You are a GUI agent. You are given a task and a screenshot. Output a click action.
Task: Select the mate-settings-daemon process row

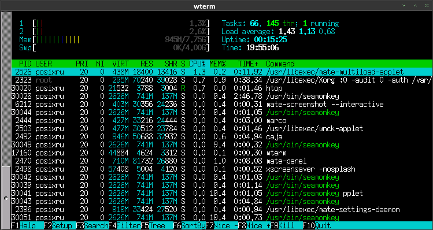click(222, 209)
